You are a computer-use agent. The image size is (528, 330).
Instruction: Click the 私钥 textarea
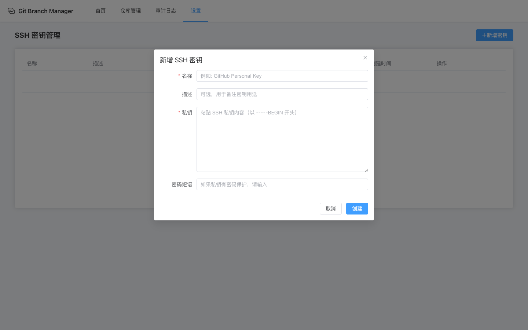(282, 139)
